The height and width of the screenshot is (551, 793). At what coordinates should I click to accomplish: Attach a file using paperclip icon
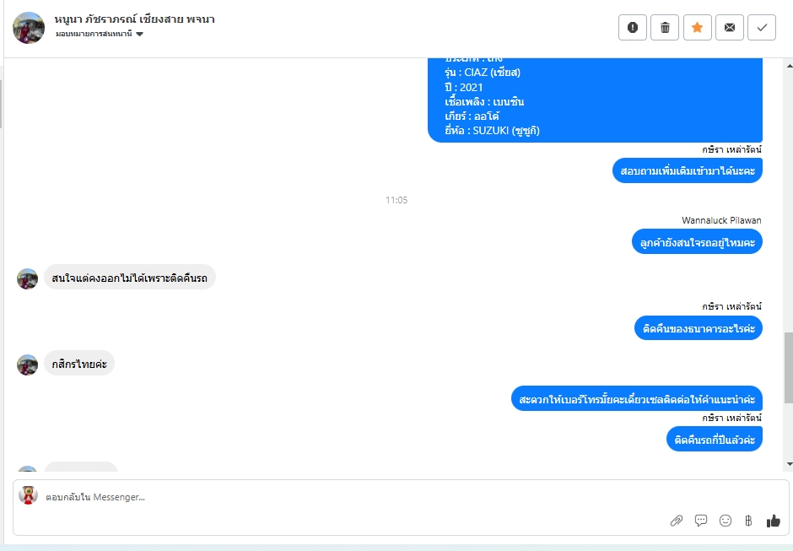pyautogui.click(x=677, y=521)
